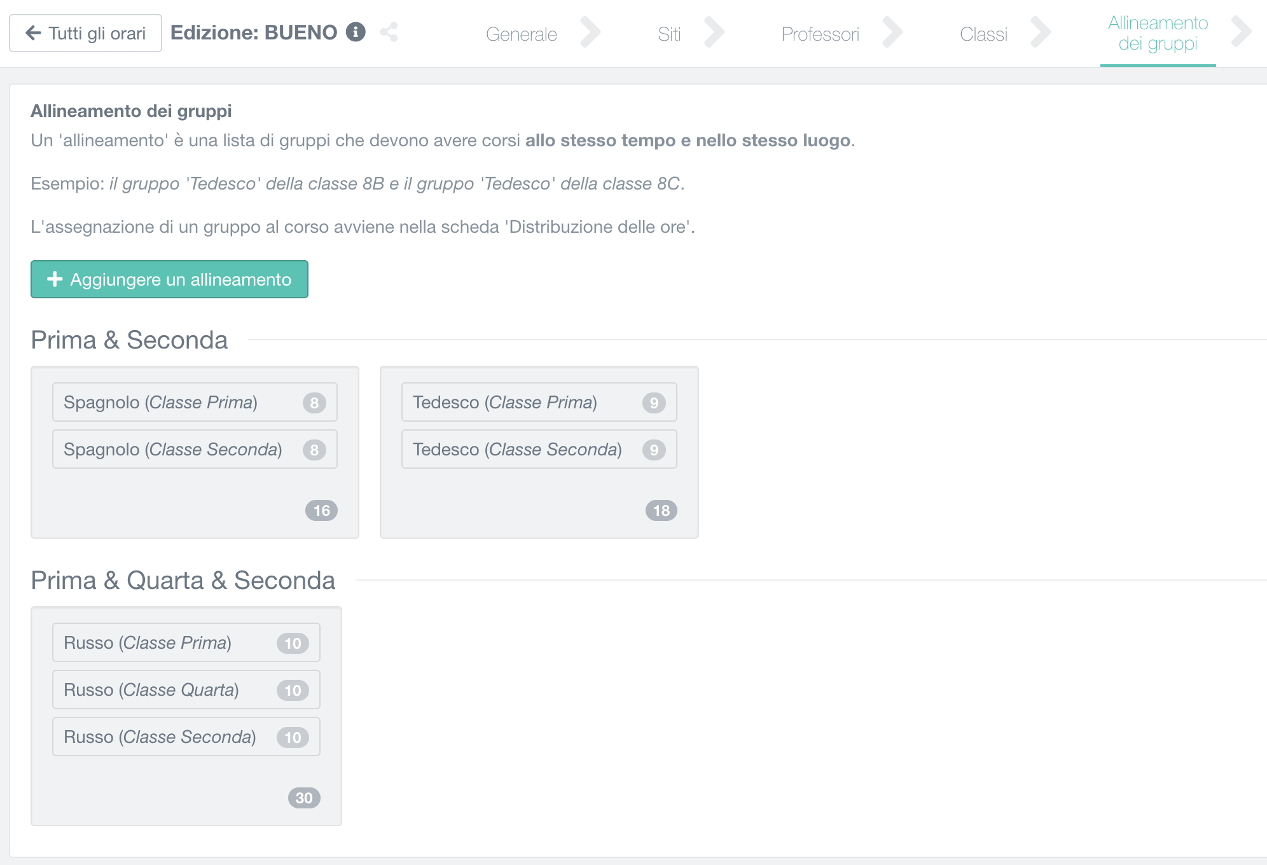1267x865 pixels.
Task: Click chevron arrow after Generale step
Action: click(590, 33)
